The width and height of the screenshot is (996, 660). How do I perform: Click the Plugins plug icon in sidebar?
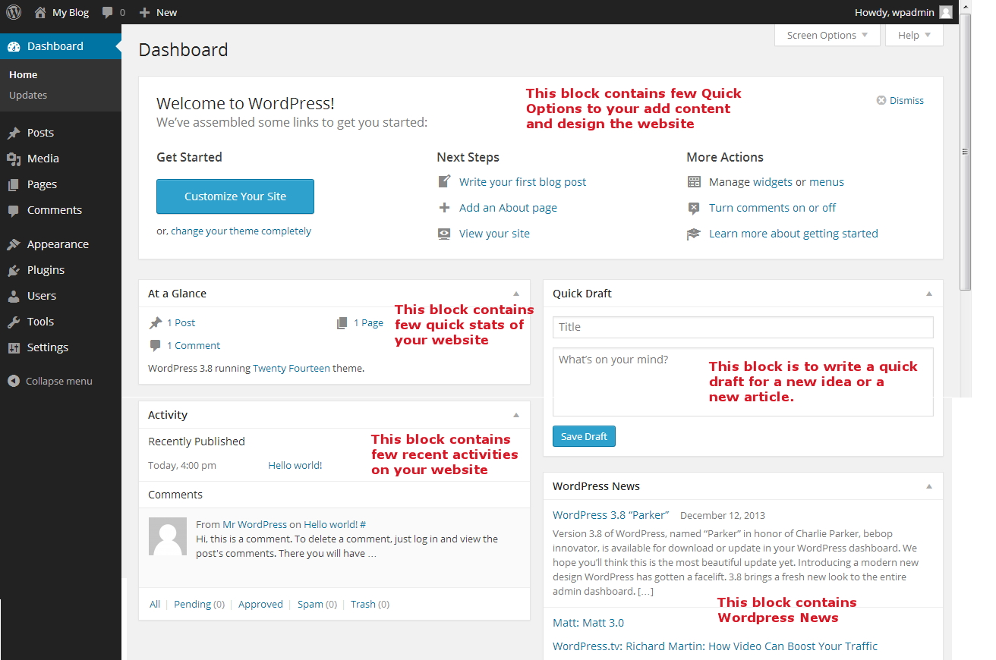coord(14,270)
